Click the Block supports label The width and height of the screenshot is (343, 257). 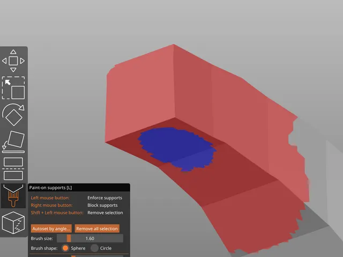tap(102, 205)
